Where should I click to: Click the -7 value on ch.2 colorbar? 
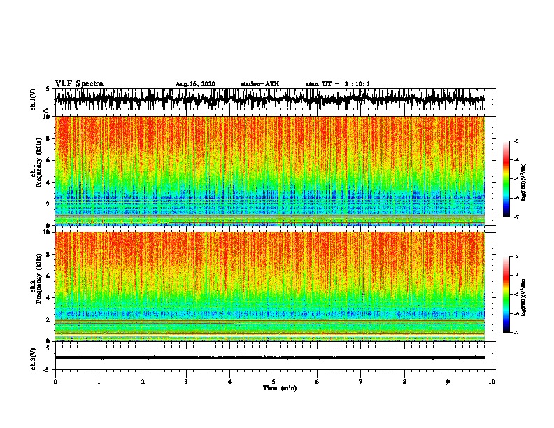pyautogui.click(x=516, y=332)
